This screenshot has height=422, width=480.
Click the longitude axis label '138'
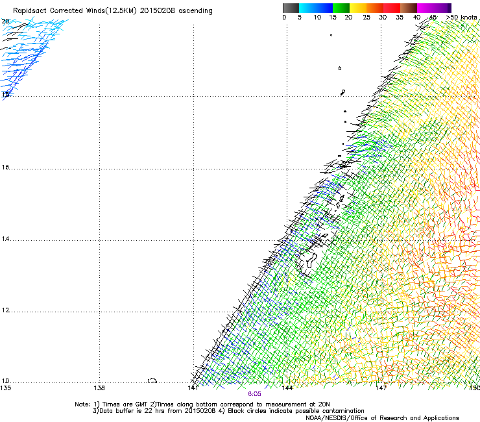click(x=99, y=388)
